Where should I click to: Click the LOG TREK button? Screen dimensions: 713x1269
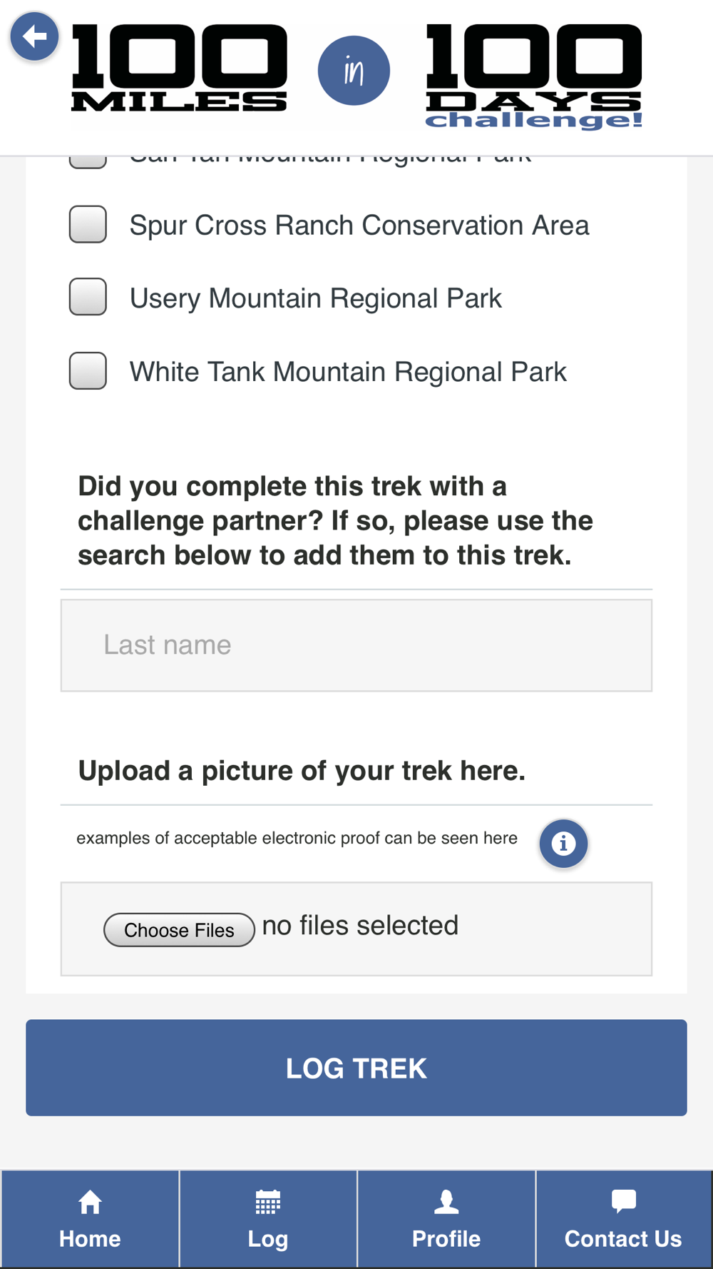[356, 1068]
